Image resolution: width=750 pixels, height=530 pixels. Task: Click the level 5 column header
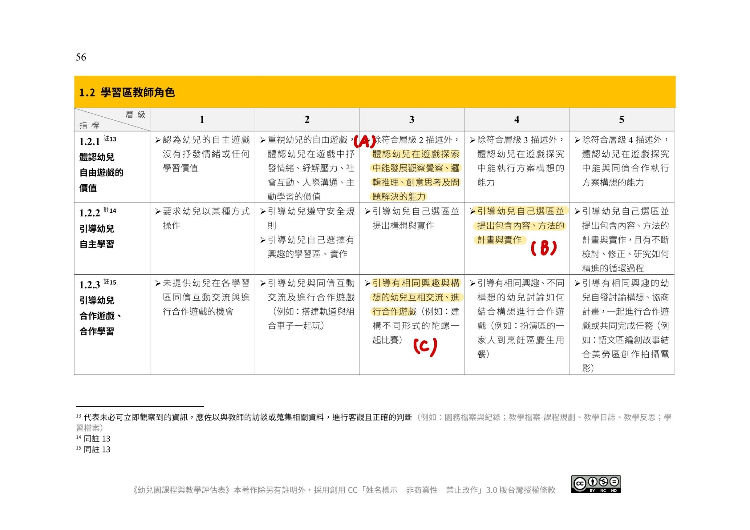coord(621,120)
